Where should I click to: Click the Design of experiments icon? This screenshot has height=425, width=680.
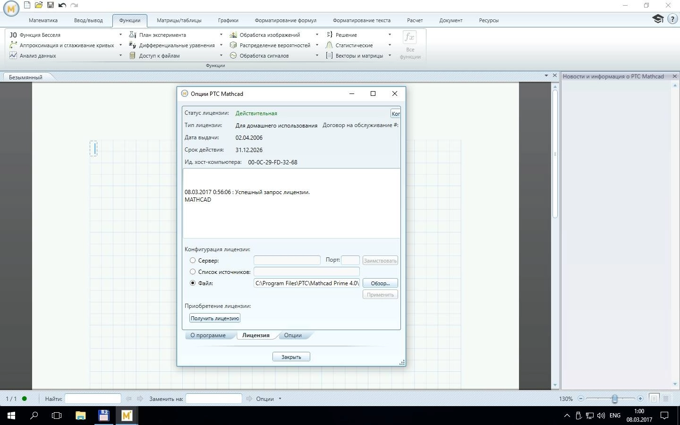point(133,34)
